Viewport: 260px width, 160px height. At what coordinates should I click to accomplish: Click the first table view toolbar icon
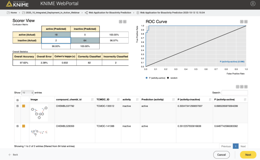pos(237,86)
